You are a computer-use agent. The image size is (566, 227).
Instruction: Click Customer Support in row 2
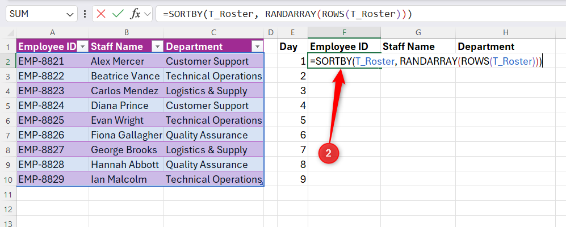click(x=213, y=61)
